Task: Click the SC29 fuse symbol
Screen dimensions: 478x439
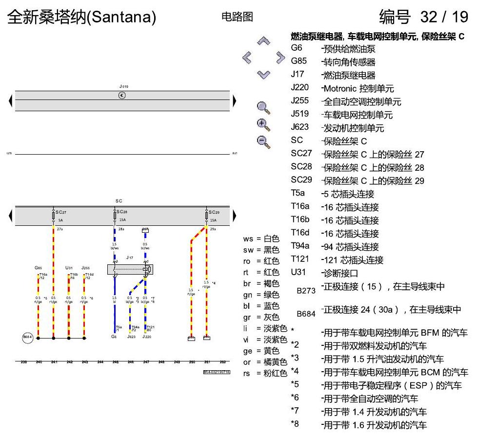Action: tap(206, 215)
